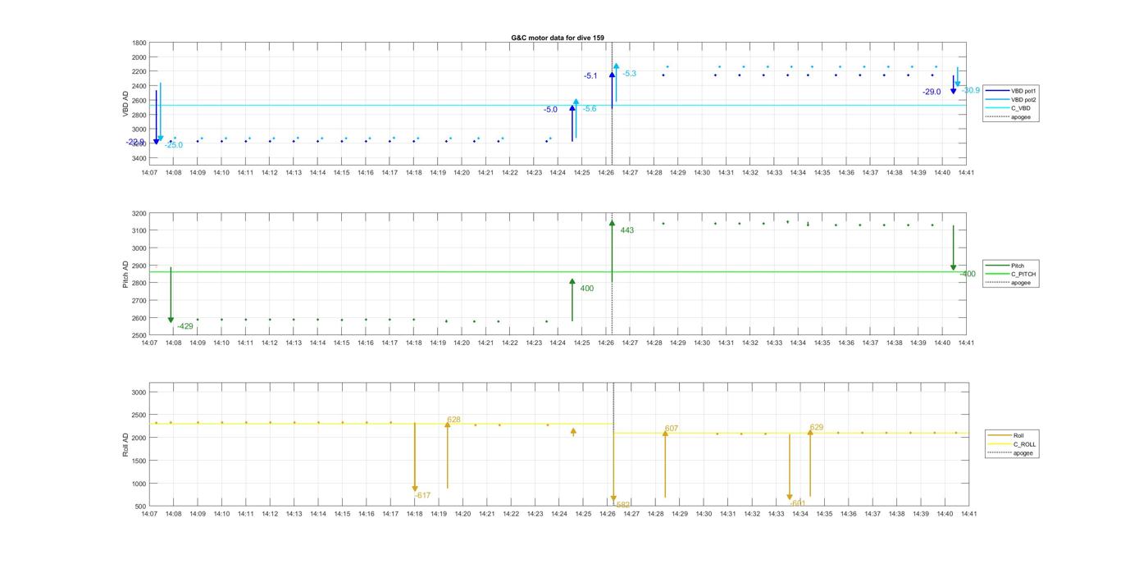Click the '2200' tick on VBD y-axis

139,71
